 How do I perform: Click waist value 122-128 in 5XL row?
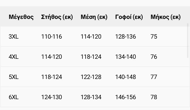pos(91,77)
